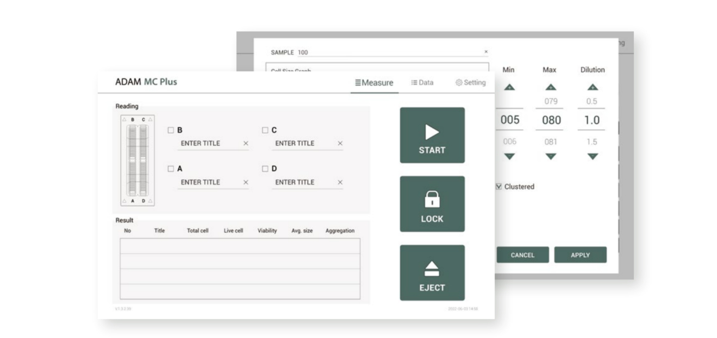Uncheck the Clustered option

[x=499, y=187]
